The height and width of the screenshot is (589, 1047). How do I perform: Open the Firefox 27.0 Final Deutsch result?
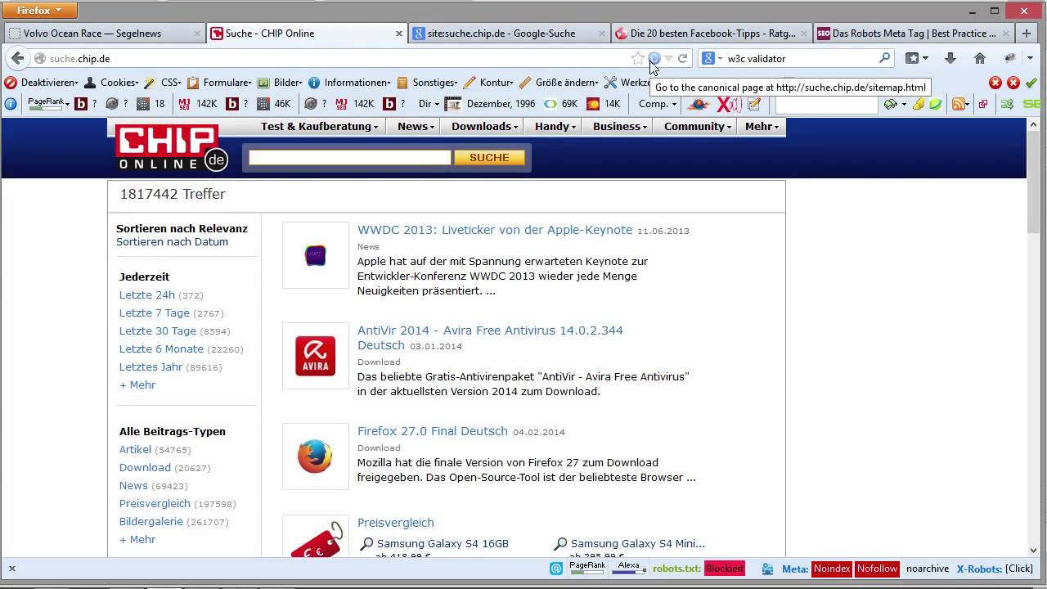point(433,431)
